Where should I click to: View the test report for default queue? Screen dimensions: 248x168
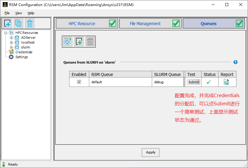tap(226, 82)
